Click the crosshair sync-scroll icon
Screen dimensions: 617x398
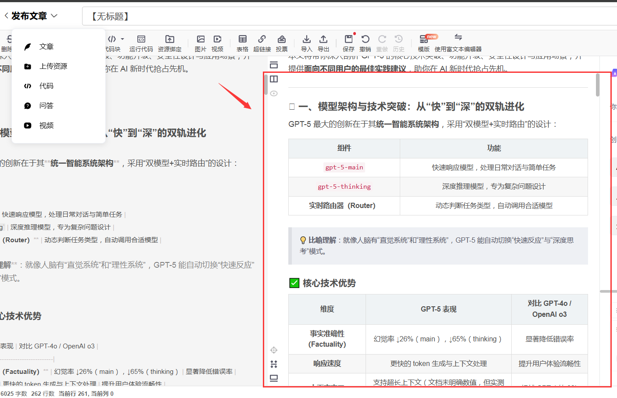[274, 350]
